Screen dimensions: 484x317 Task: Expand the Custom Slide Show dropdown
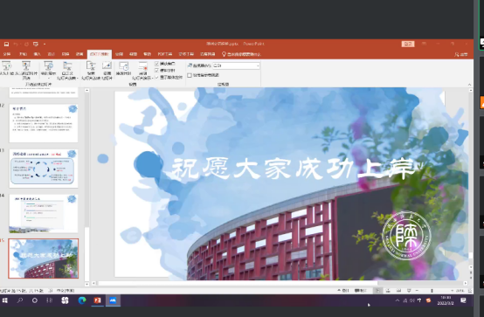(67, 71)
